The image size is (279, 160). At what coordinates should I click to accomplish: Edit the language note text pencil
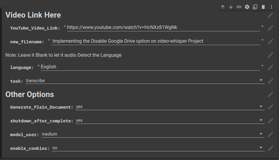[x=271, y=55]
